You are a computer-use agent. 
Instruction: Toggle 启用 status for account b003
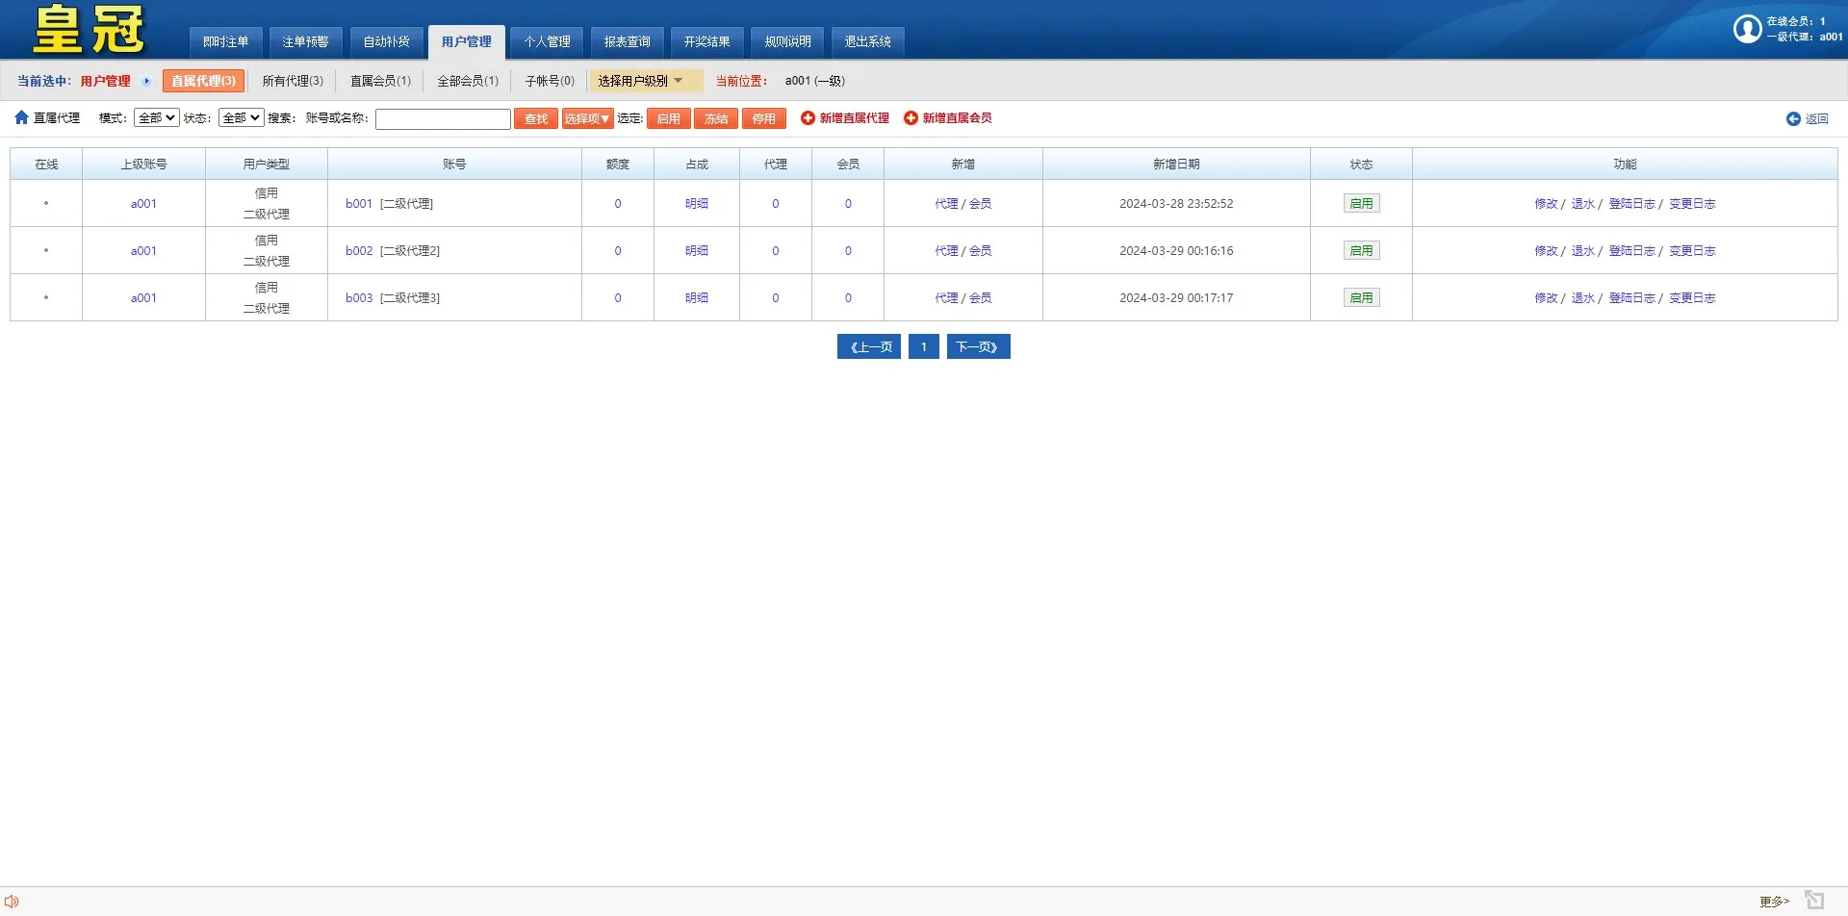pyautogui.click(x=1361, y=296)
